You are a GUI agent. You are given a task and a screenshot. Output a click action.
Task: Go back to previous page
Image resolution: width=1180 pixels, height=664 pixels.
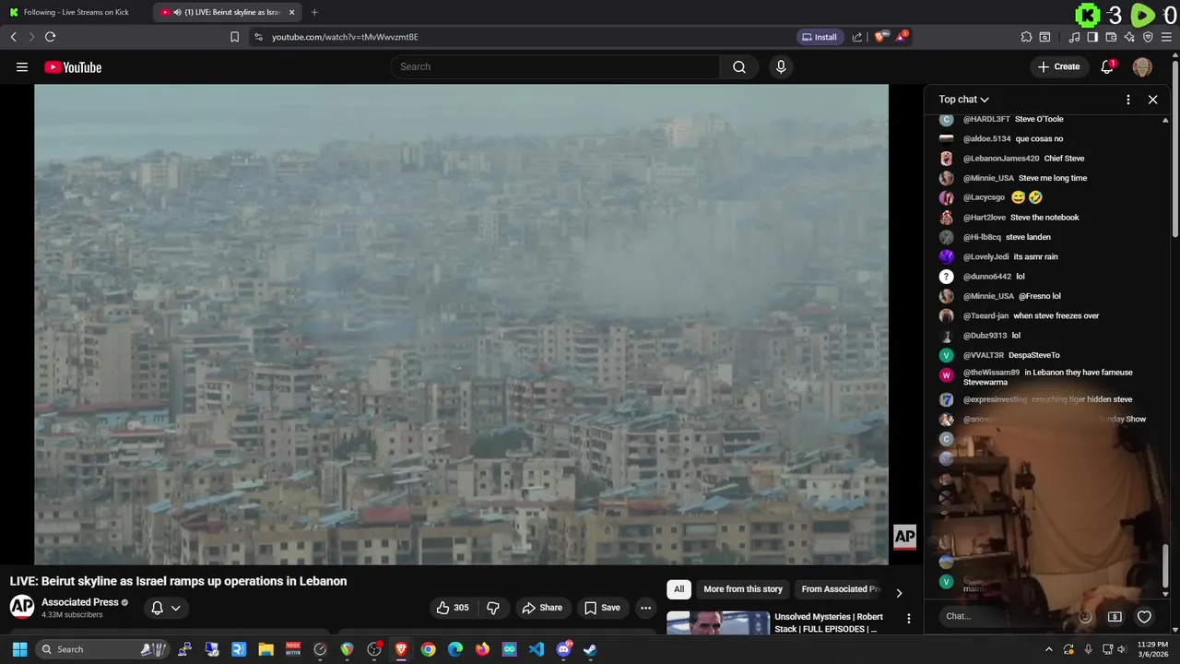click(x=13, y=37)
